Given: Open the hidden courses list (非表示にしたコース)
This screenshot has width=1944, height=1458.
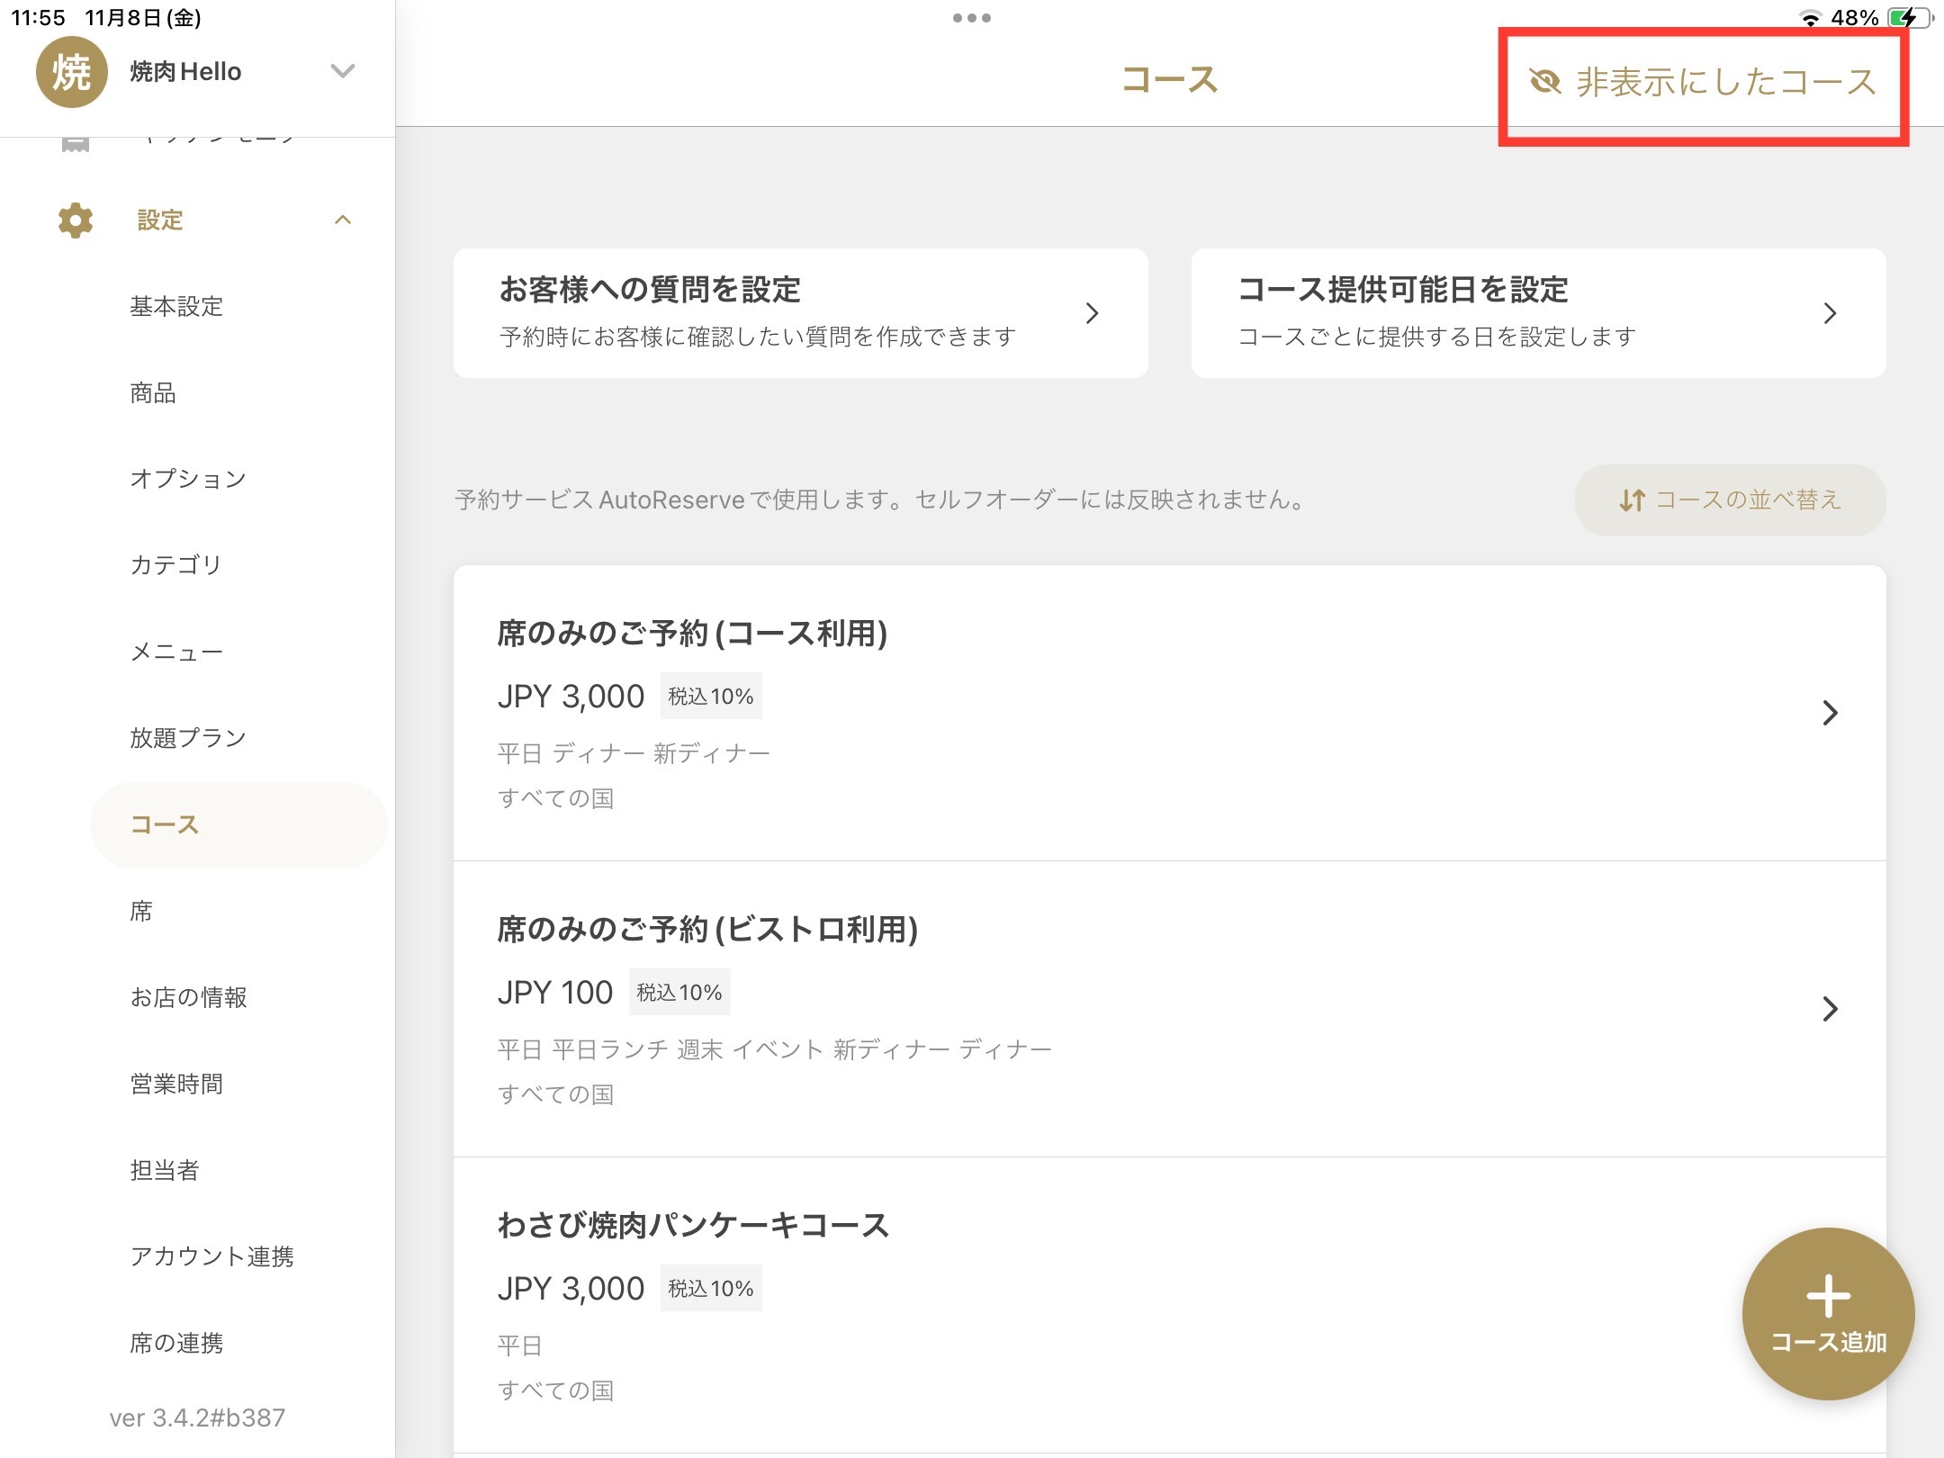Looking at the screenshot, I should [x=1703, y=83].
